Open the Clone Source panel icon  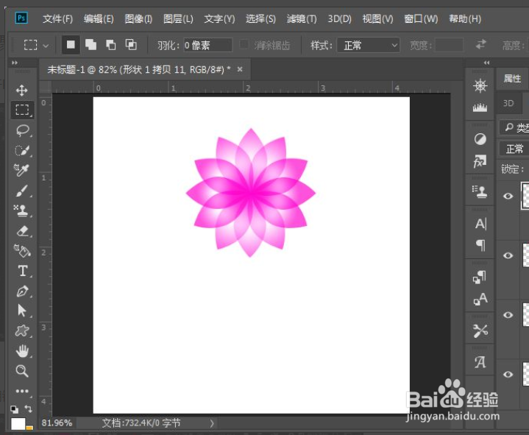click(x=480, y=191)
